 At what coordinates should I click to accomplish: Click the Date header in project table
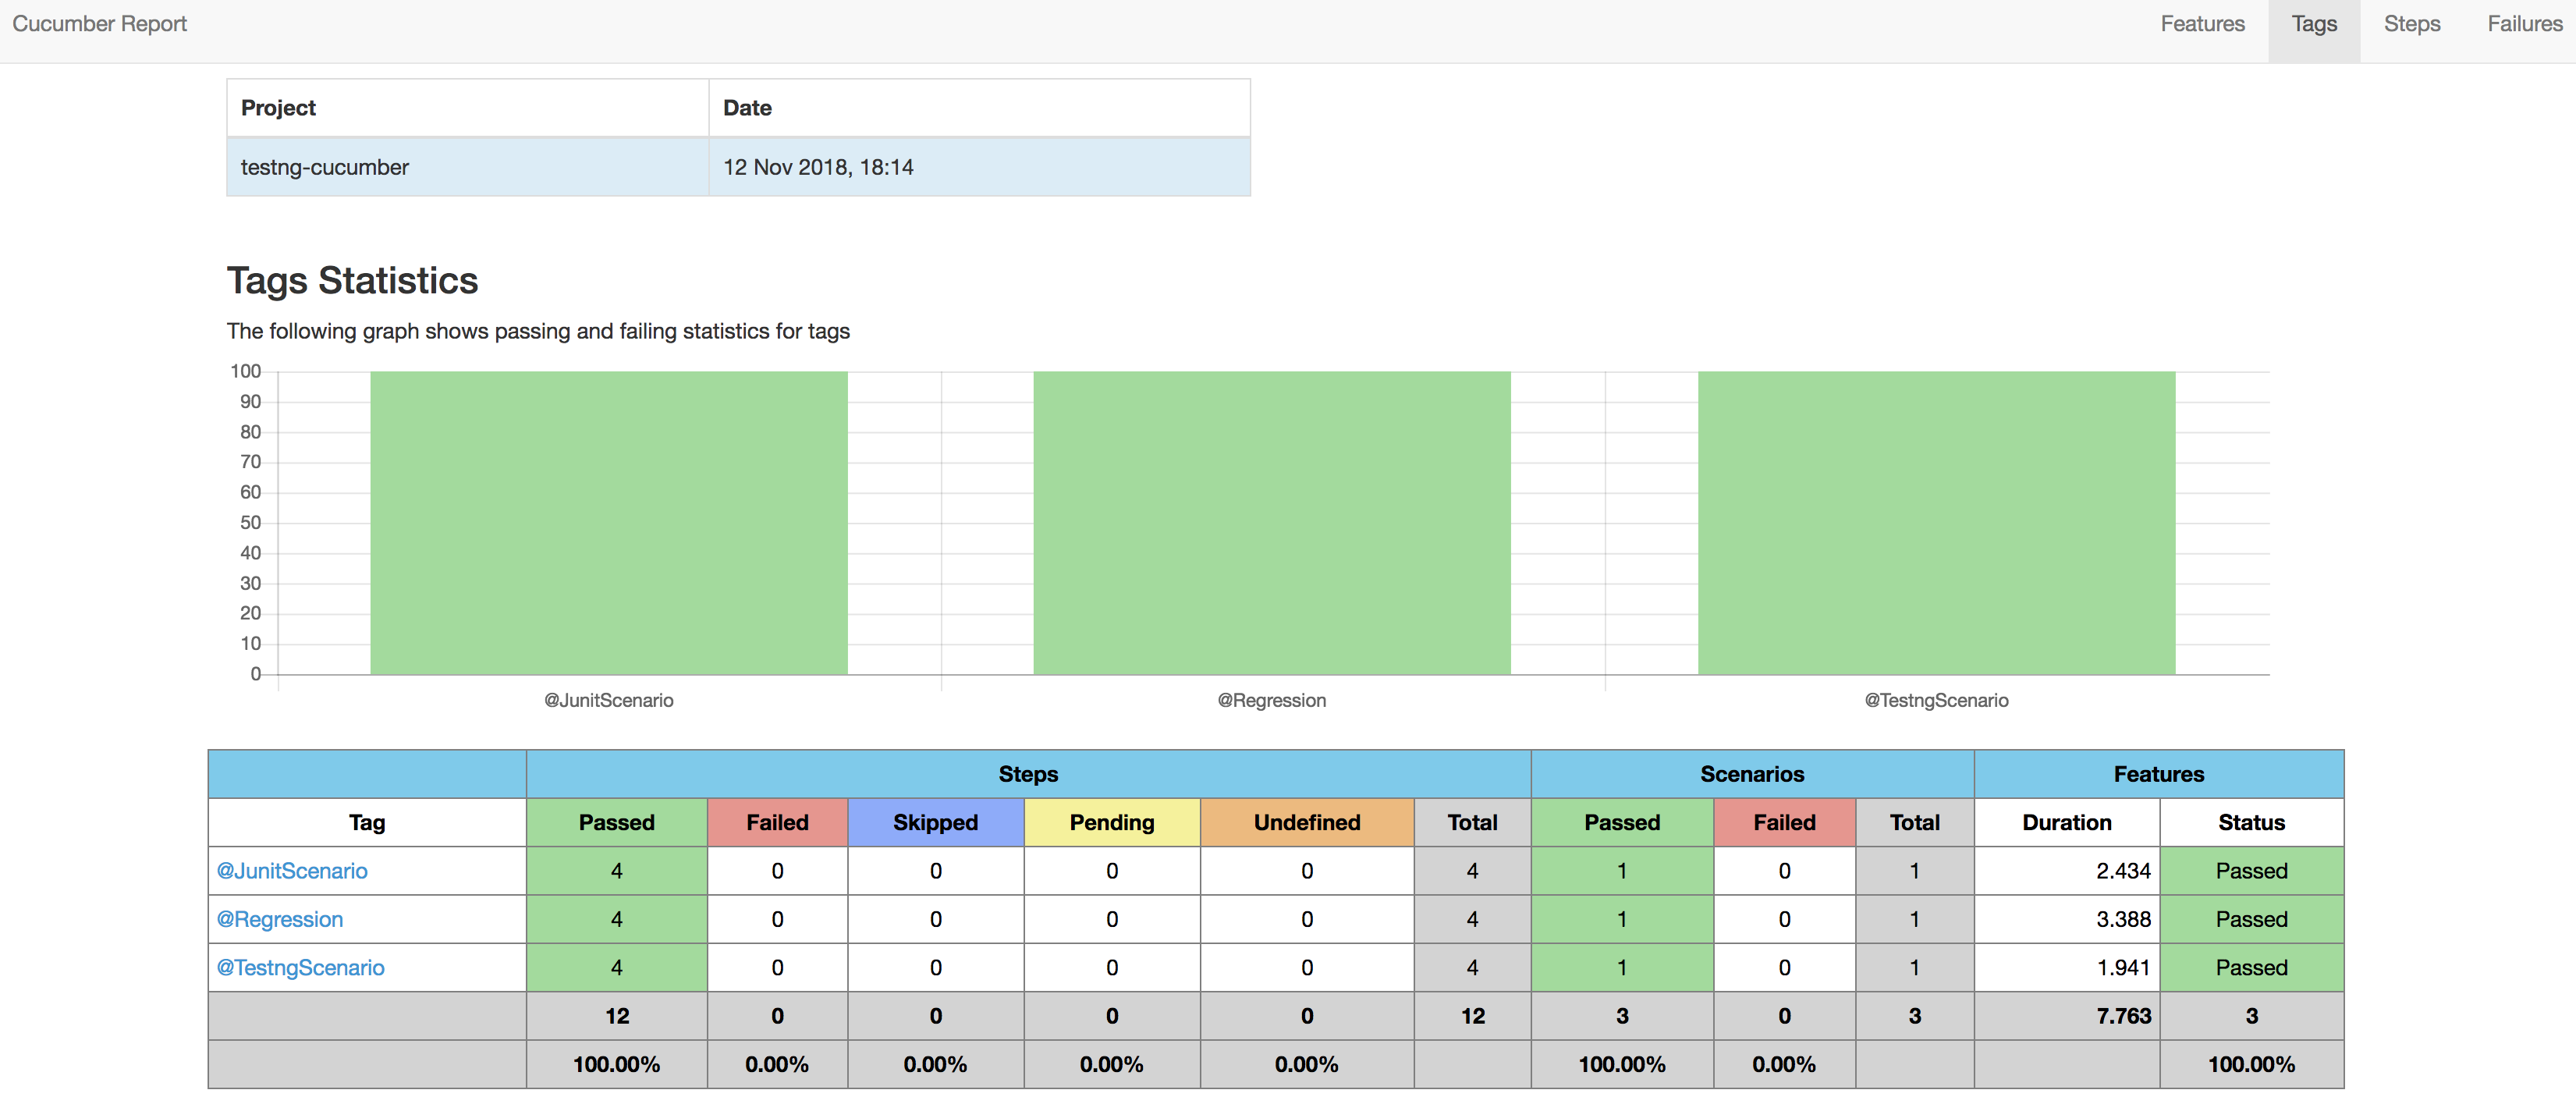point(748,108)
